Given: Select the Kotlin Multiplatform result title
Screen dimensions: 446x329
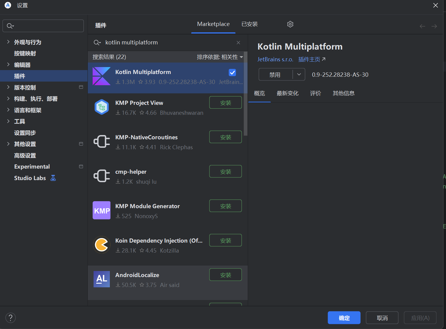Looking at the screenshot, I should point(143,72).
